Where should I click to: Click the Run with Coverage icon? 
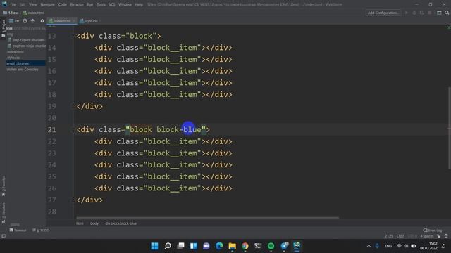(x=422, y=13)
